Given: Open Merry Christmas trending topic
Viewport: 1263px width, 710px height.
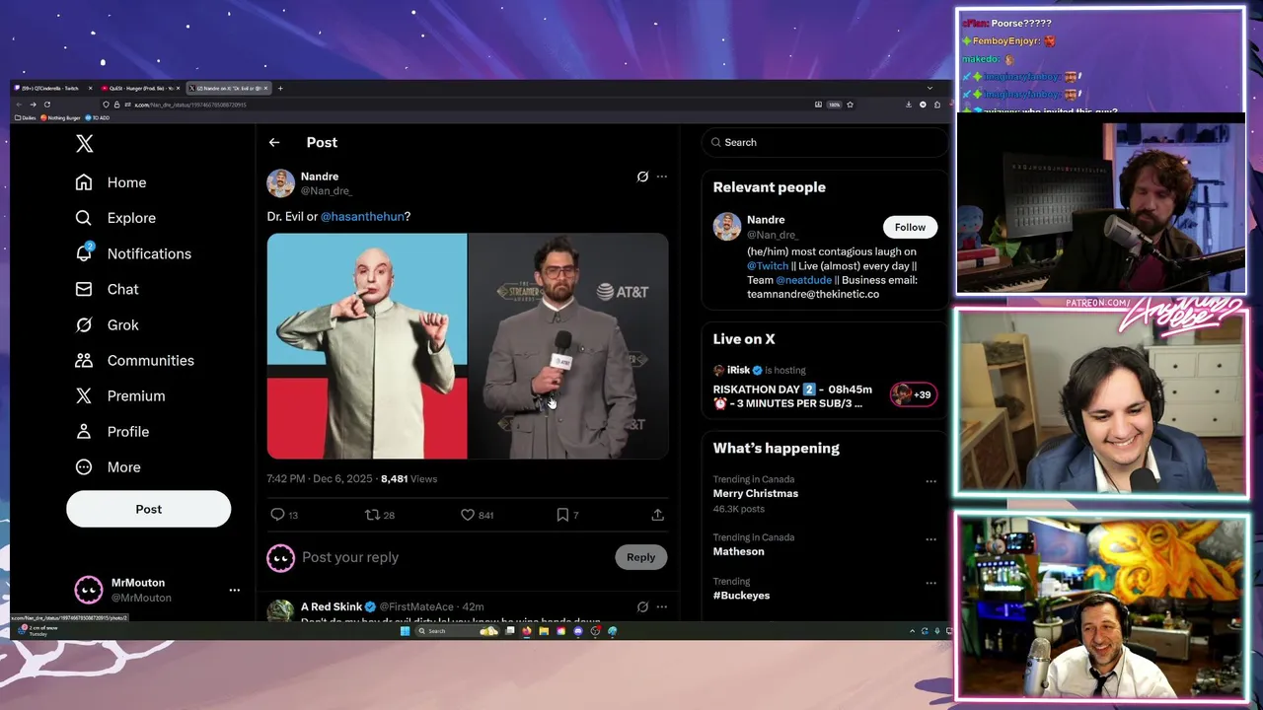Looking at the screenshot, I should tap(756, 493).
